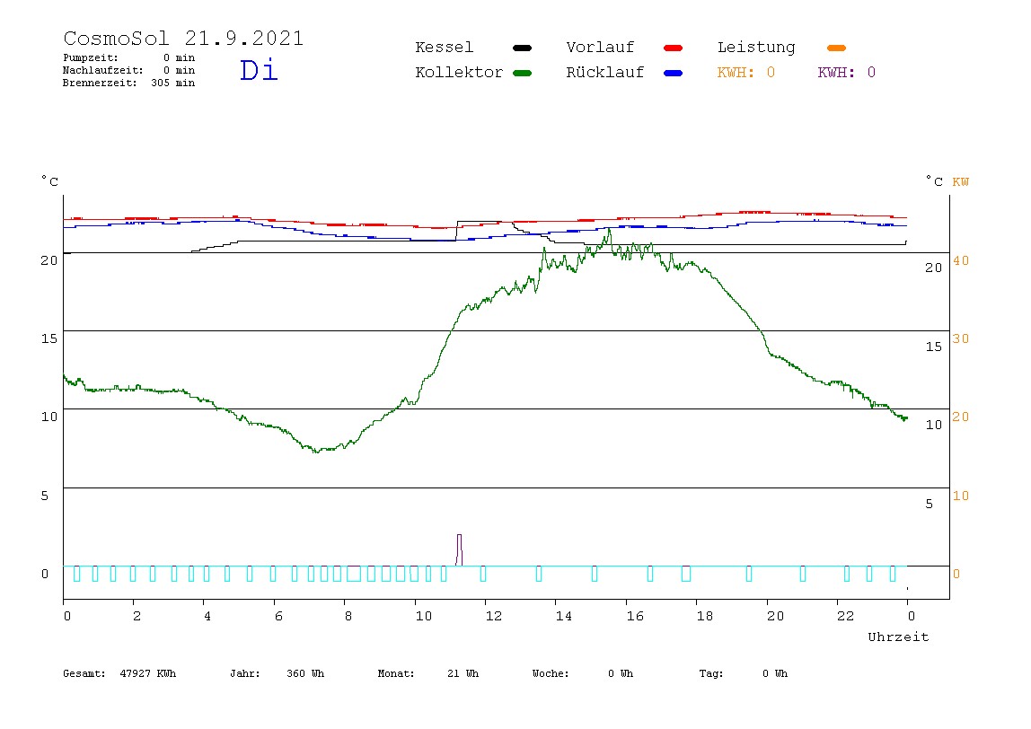
Task: Click the Nachlaufzeit label
Action: coord(103,70)
